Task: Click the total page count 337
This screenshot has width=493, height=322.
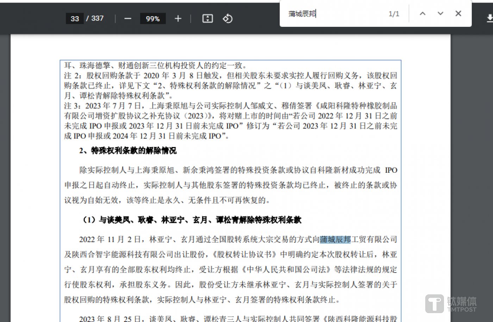Action: 98,18
